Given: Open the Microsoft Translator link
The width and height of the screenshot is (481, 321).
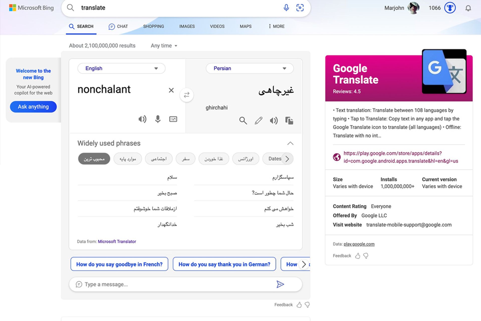Looking at the screenshot, I should pos(117,242).
